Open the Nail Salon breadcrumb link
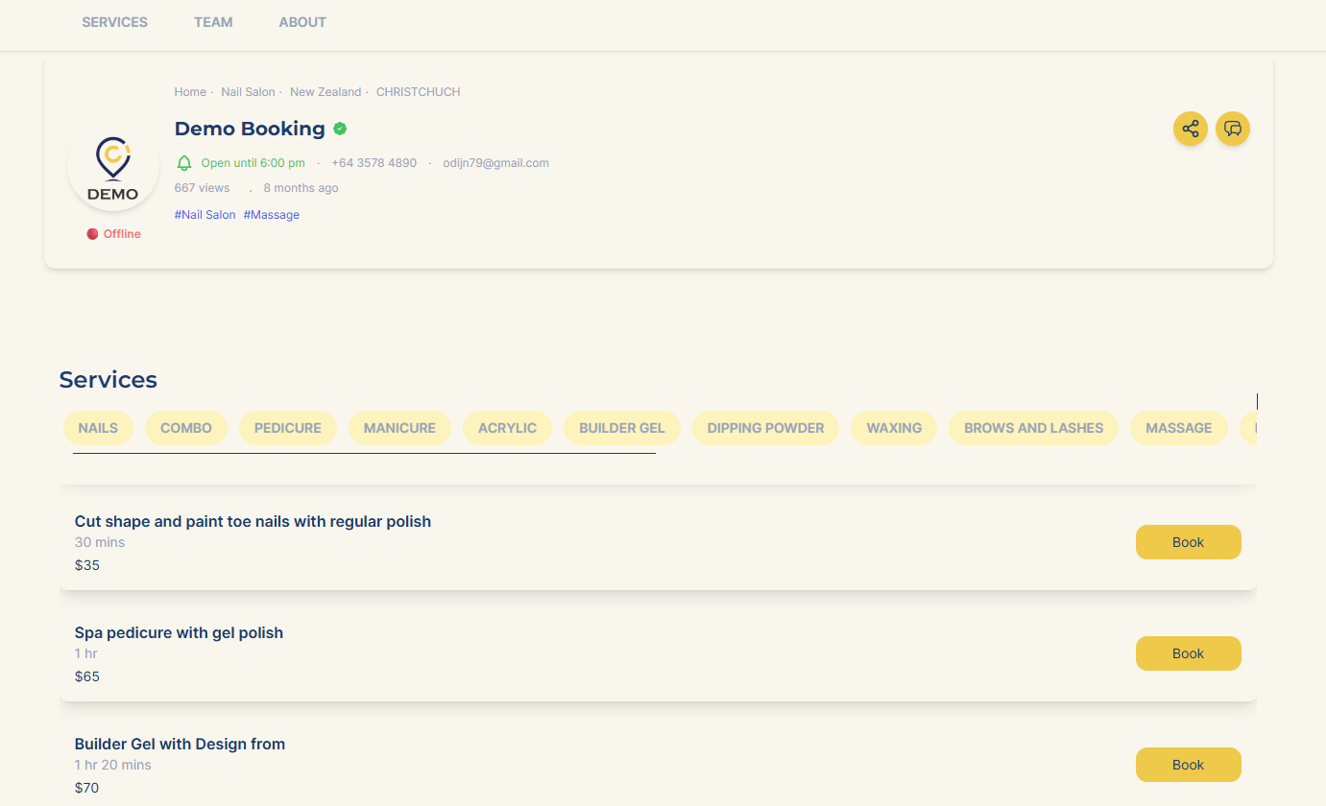The image size is (1326, 806). 248,92
